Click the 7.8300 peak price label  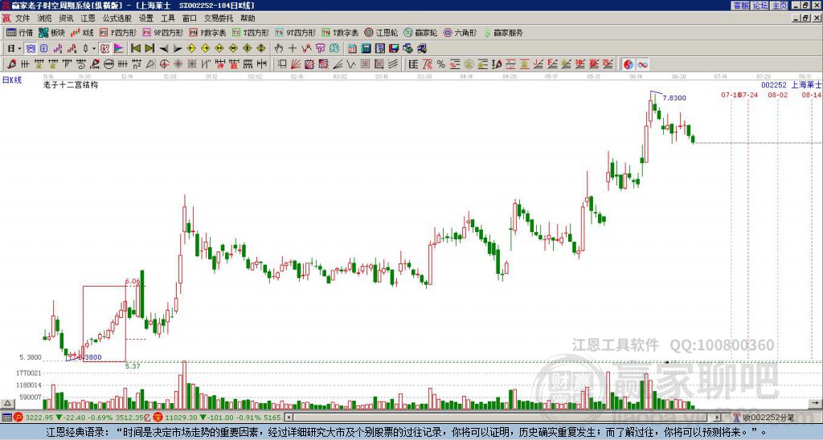pos(674,98)
